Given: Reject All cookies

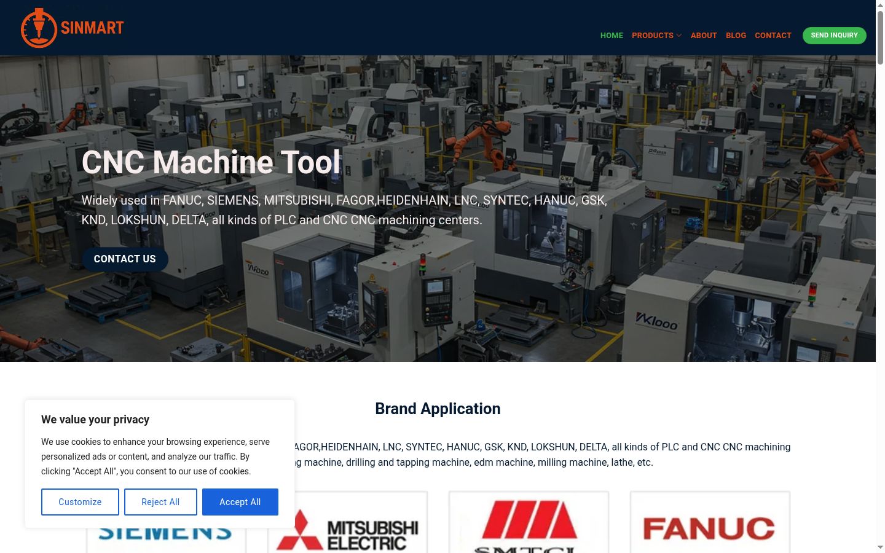Looking at the screenshot, I should (160, 502).
